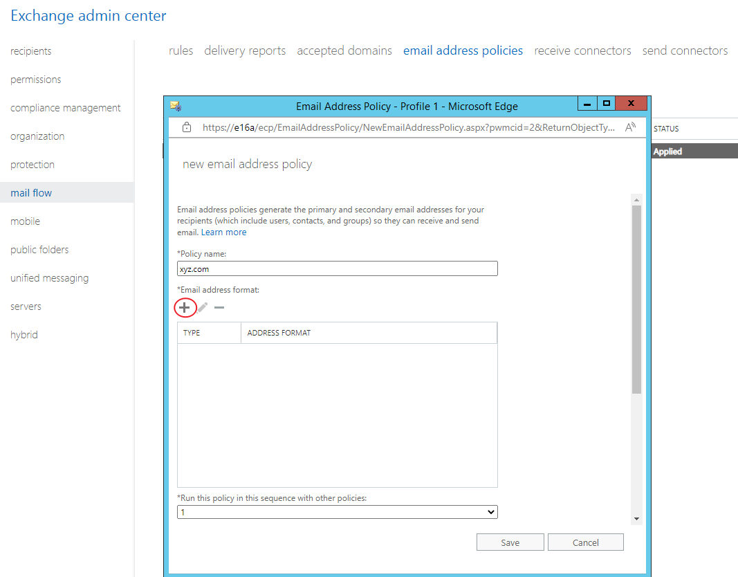Switch to the rules tab

point(181,51)
